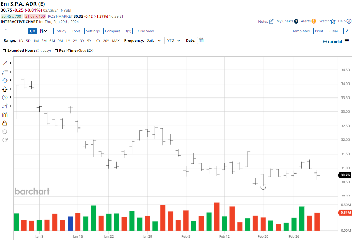Click the expand chart arrow icon
Image resolution: width=356 pixels, height=241 pixels.
tap(347, 31)
